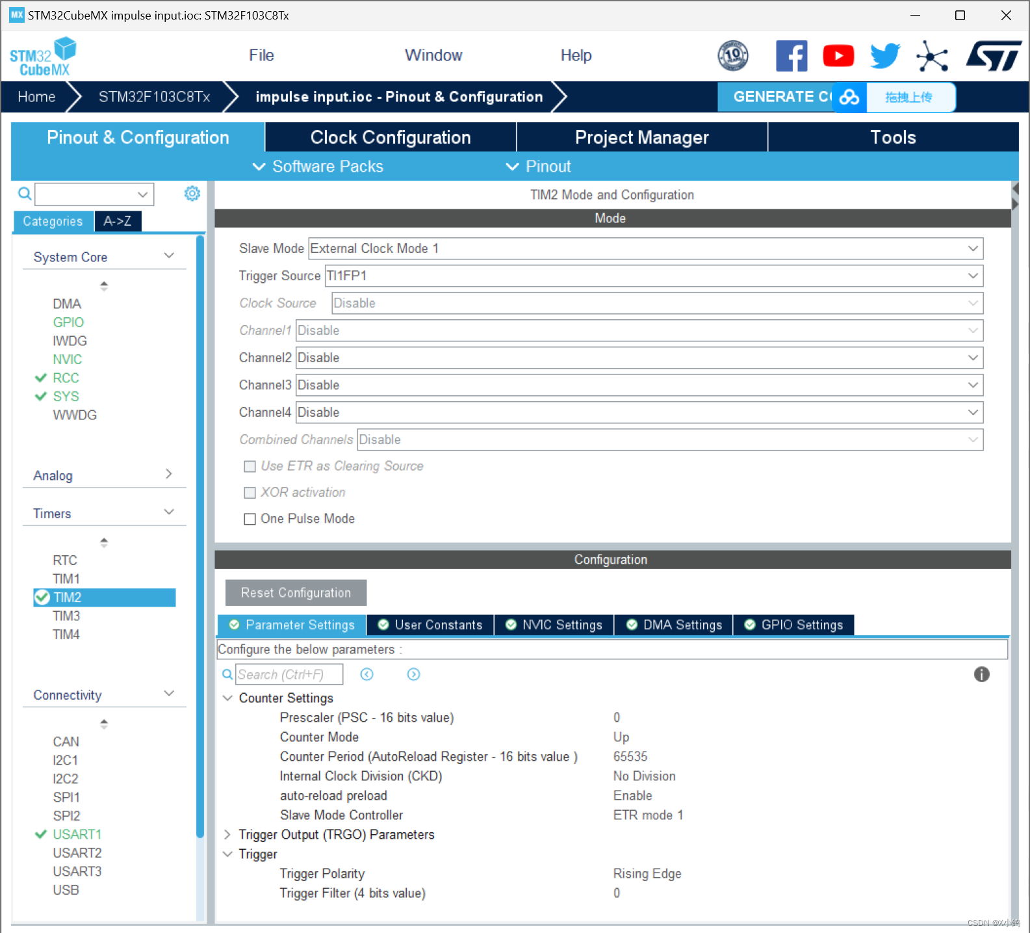The width and height of the screenshot is (1030, 933).
Task: Click the parameter search magnifier icon
Action: (227, 674)
